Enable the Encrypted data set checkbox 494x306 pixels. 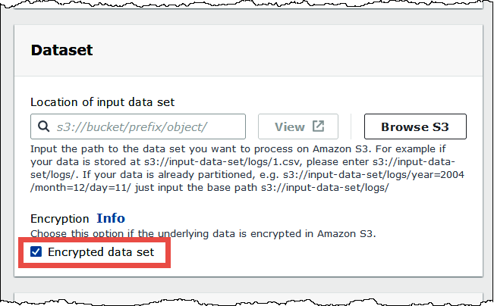(36, 251)
